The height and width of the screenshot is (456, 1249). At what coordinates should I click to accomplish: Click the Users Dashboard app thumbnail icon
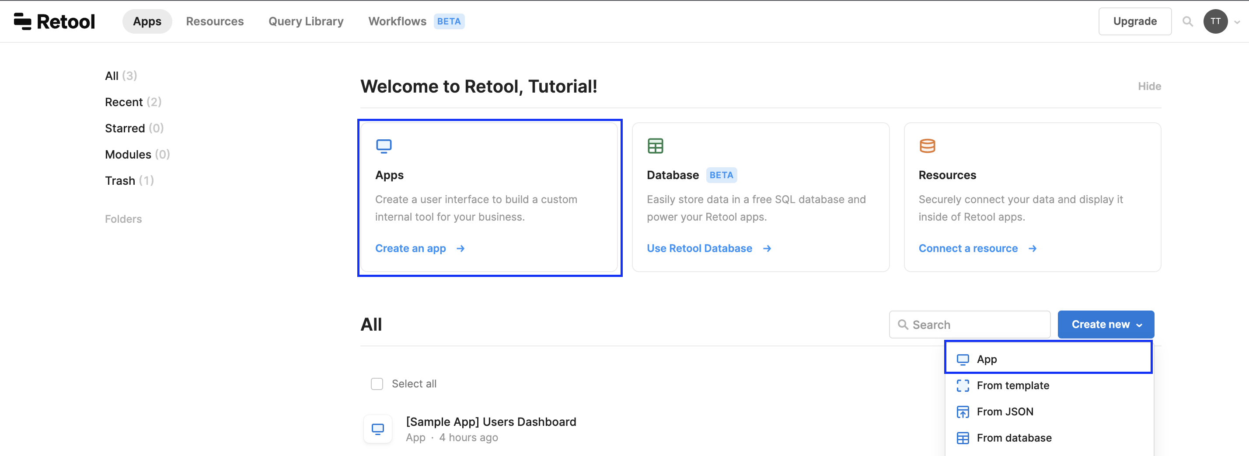pyautogui.click(x=378, y=428)
